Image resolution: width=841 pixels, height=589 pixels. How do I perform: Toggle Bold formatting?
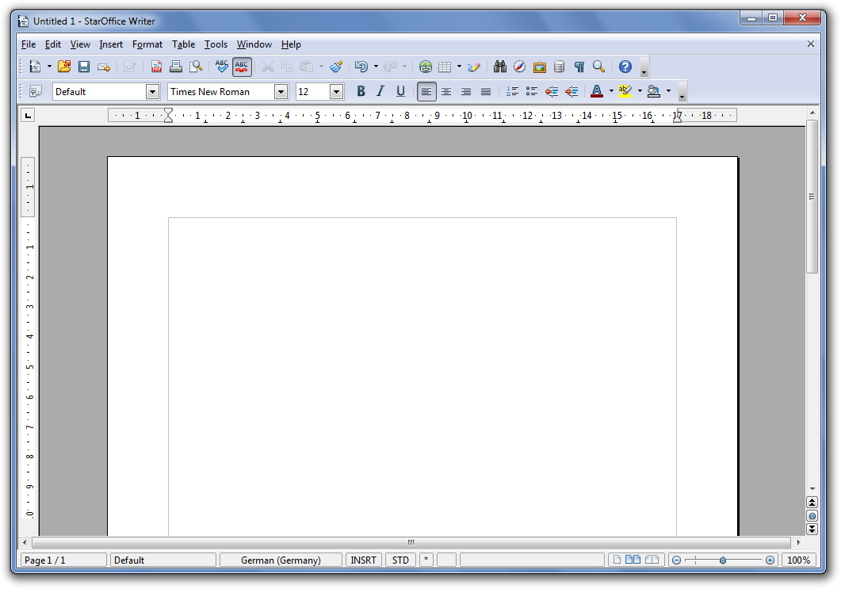click(x=361, y=92)
